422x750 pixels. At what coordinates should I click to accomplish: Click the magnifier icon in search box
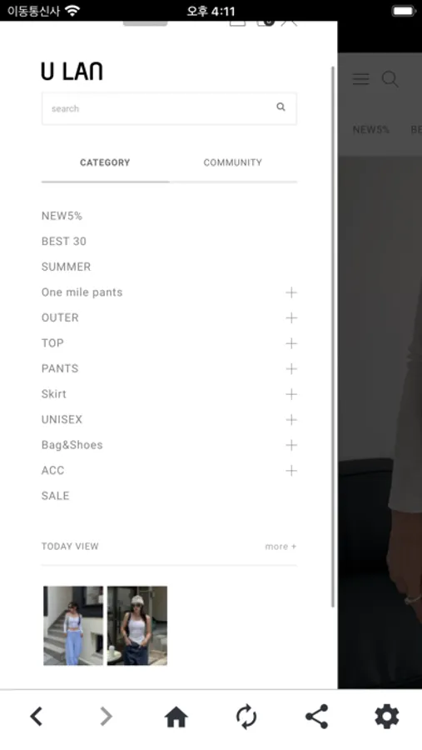(281, 107)
